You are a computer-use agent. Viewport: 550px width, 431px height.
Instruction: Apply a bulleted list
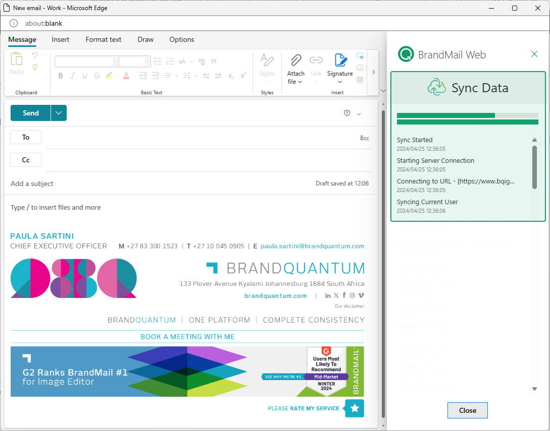[x=158, y=61]
